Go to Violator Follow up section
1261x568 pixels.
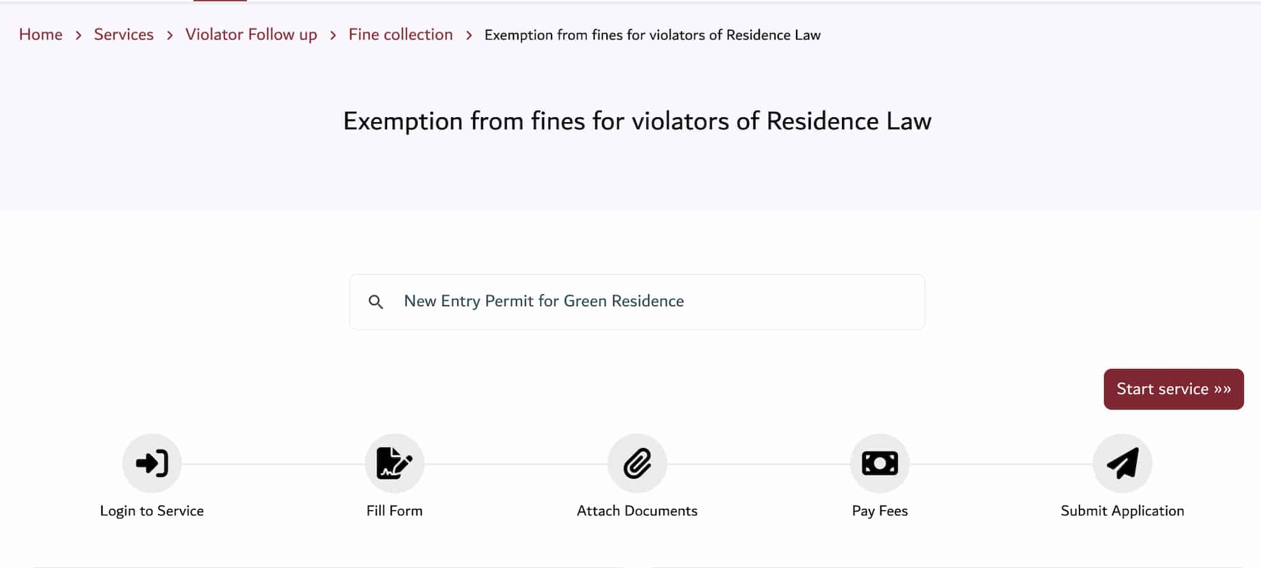coord(250,34)
